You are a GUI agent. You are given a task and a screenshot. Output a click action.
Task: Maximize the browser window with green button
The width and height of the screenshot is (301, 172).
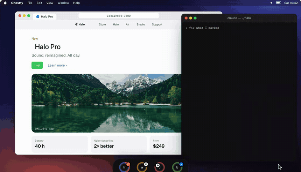(29, 16)
